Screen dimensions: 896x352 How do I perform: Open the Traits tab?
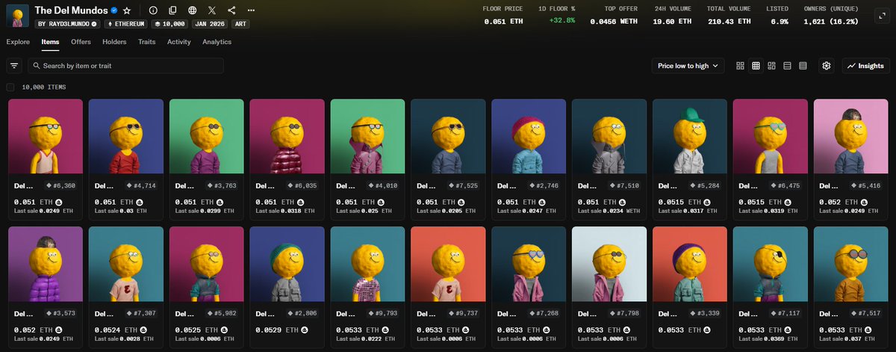tap(147, 42)
